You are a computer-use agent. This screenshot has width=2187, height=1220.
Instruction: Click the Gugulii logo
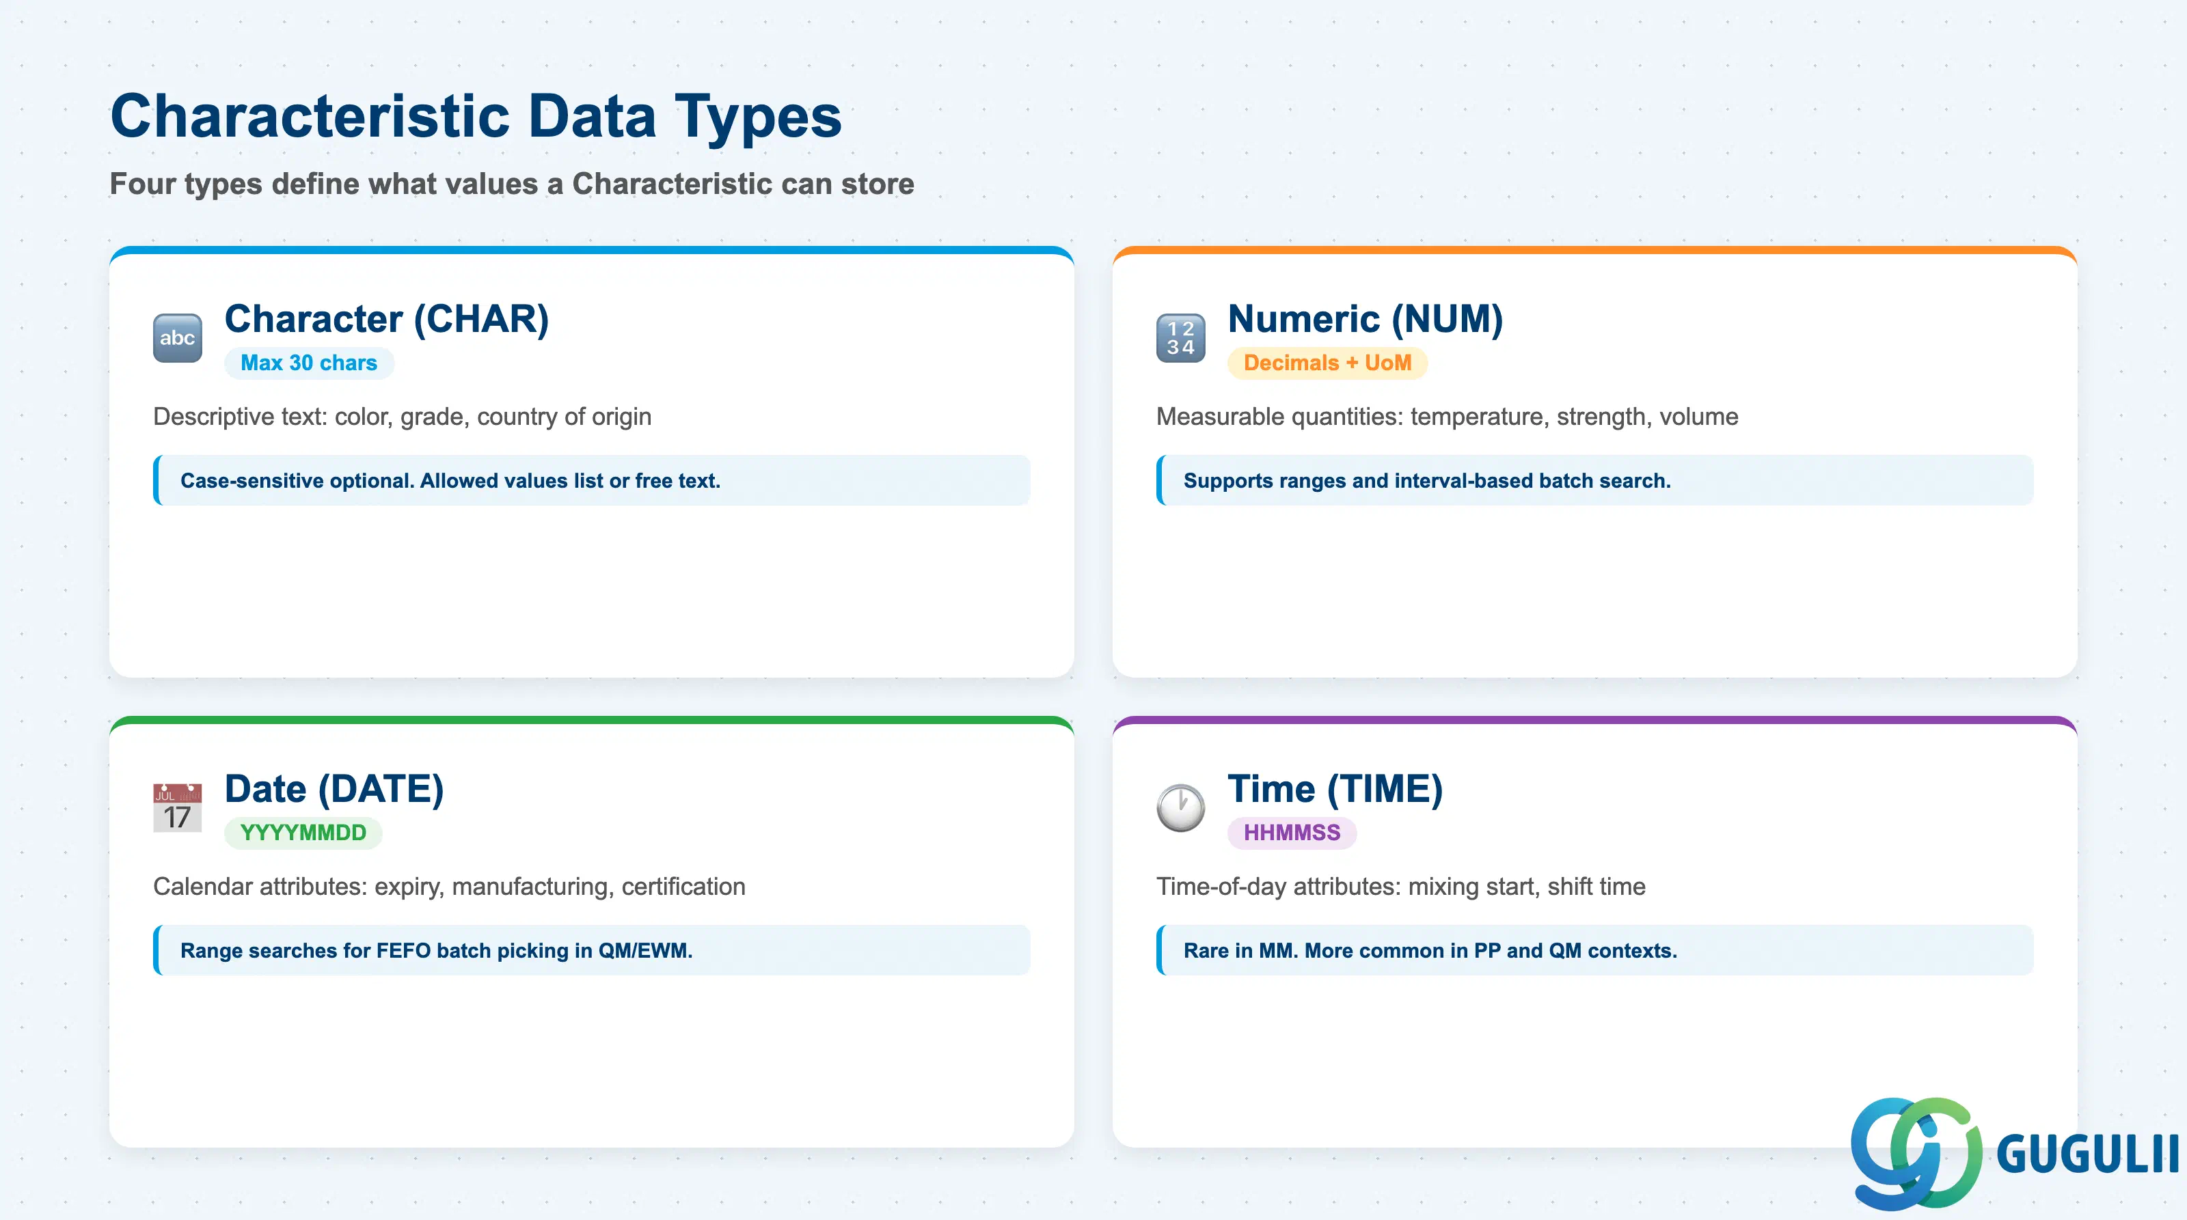pos(2014,1153)
